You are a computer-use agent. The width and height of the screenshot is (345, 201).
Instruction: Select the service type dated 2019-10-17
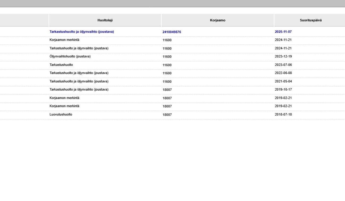pos(79,90)
